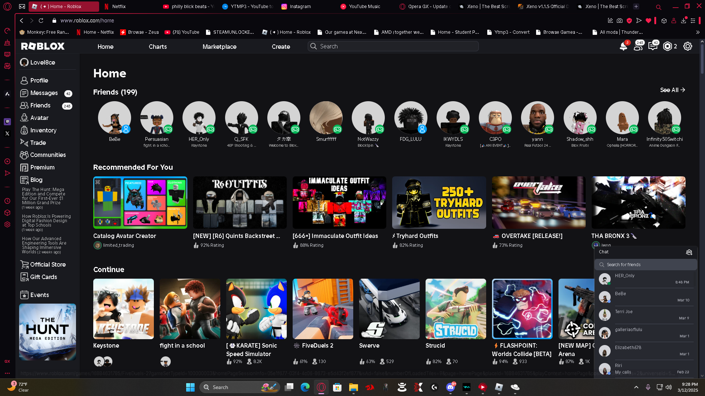Viewport: 705px width, 396px height.
Task: Click the Roblox logo
Action: [x=43, y=46]
